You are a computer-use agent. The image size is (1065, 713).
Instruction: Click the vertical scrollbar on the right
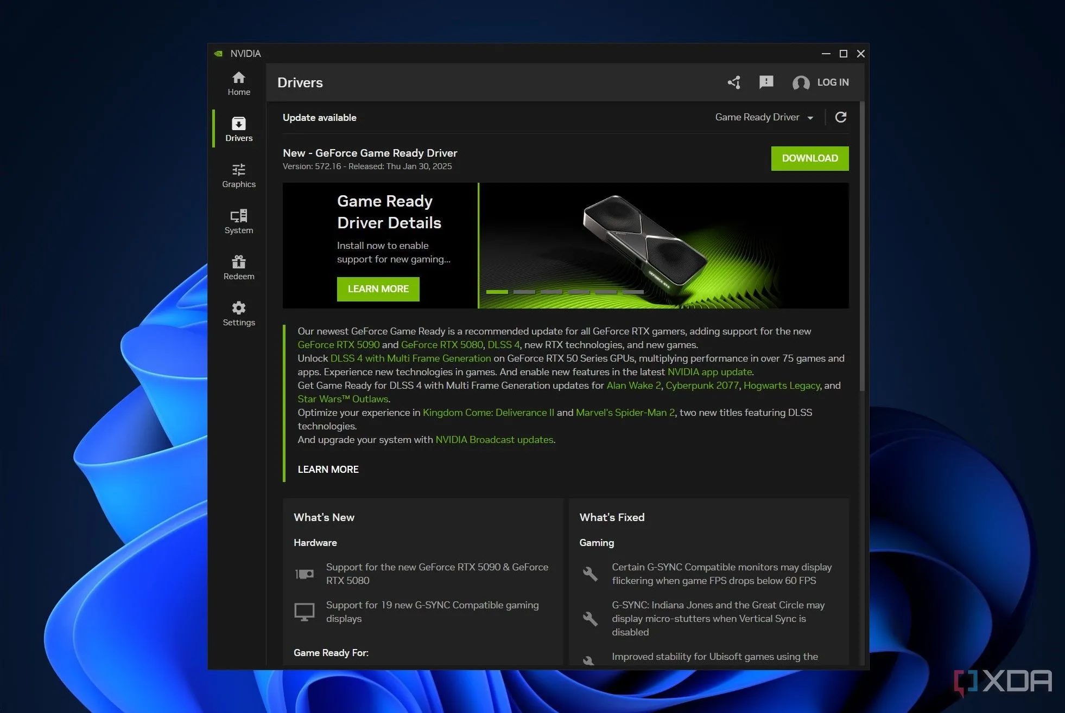pos(862,244)
